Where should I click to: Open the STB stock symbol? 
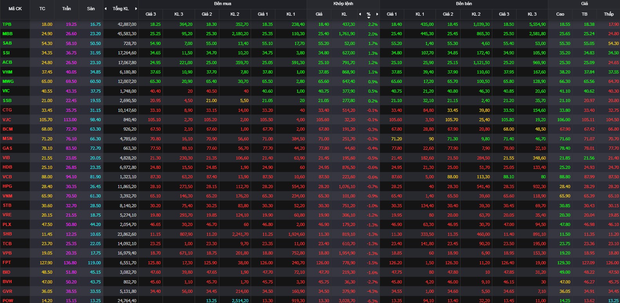click(7, 205)
